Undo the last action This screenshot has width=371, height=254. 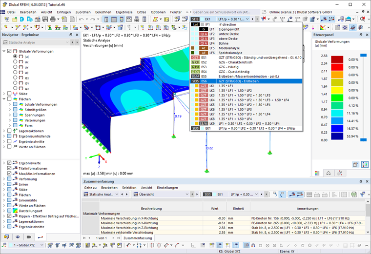pyautogui.click(x=81, y=20)
